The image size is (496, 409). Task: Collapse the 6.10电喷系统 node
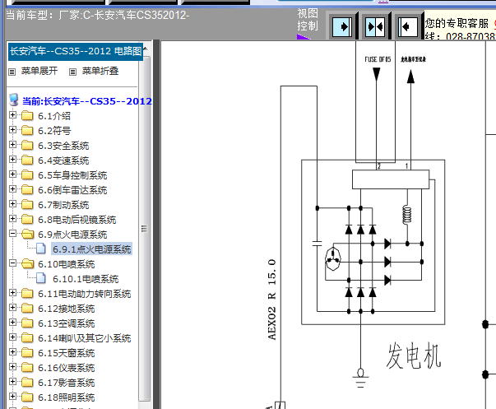(x=12, y=264)
